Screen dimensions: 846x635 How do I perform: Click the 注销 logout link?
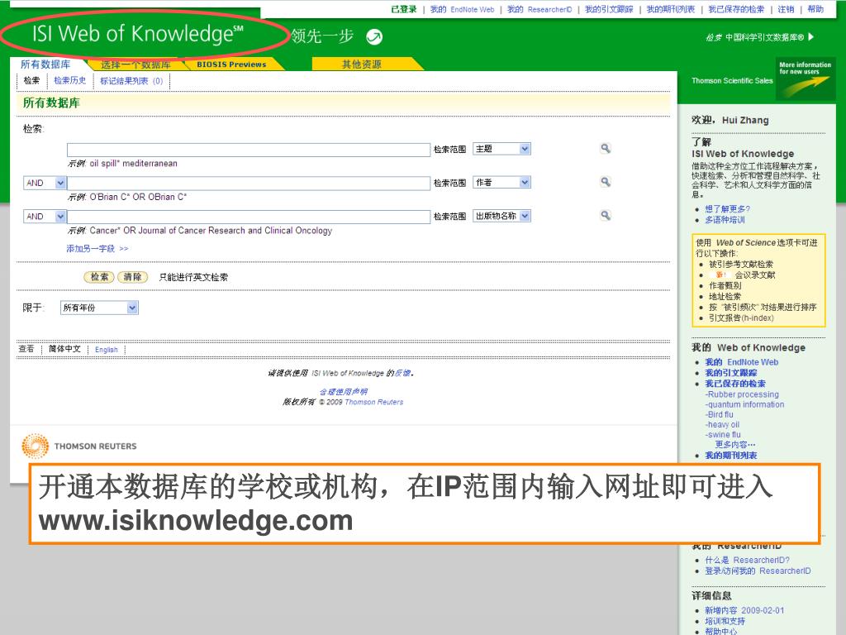(786, 9)
